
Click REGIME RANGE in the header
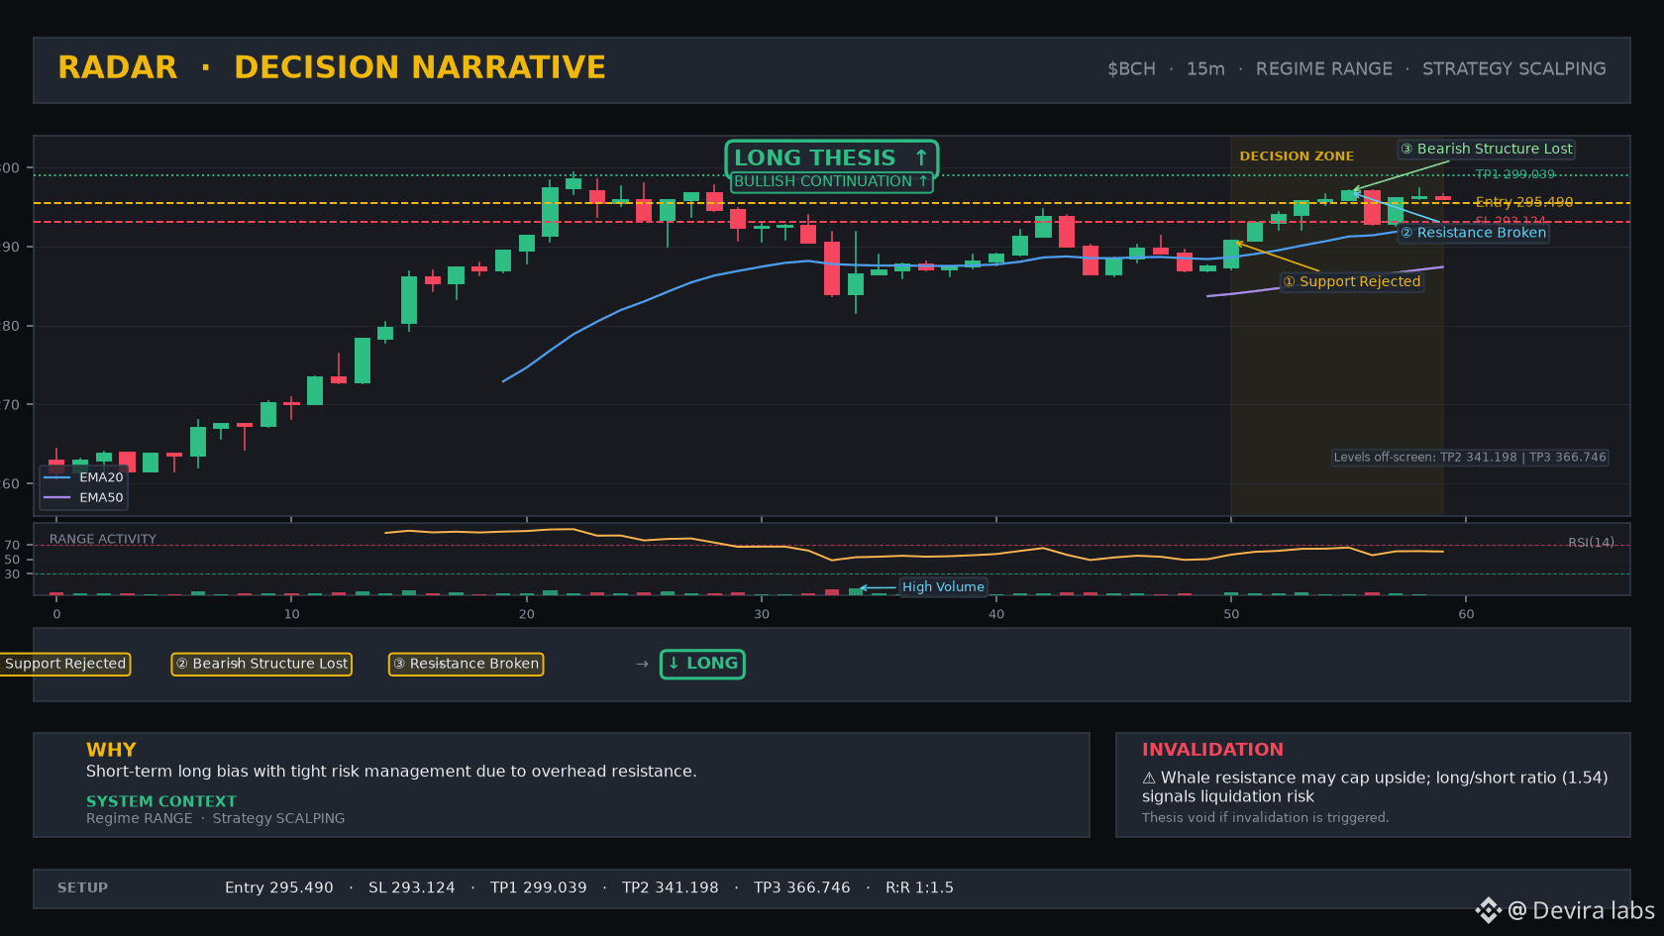1324,69
